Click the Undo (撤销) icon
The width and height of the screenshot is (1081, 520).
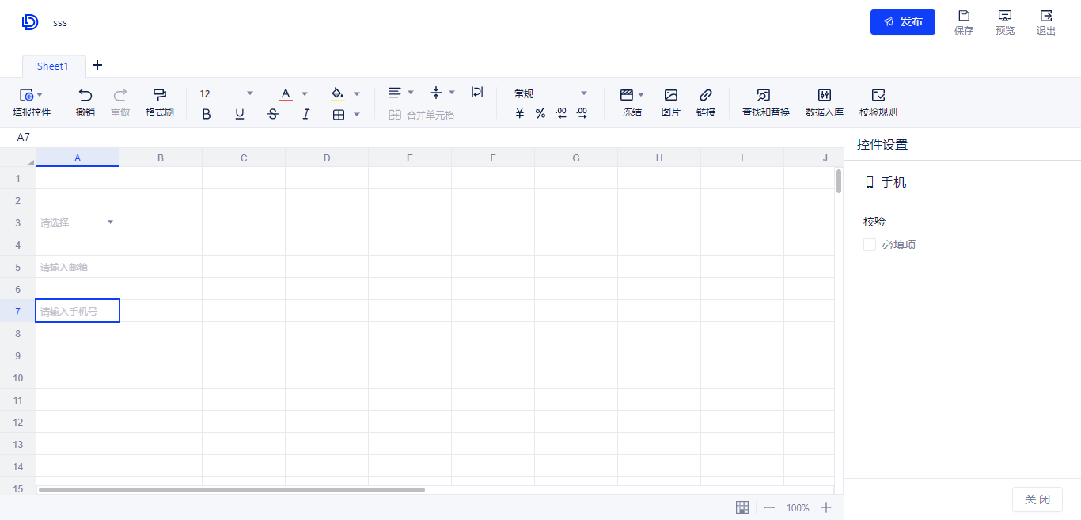pyautogui.click(x=85, y=95)
